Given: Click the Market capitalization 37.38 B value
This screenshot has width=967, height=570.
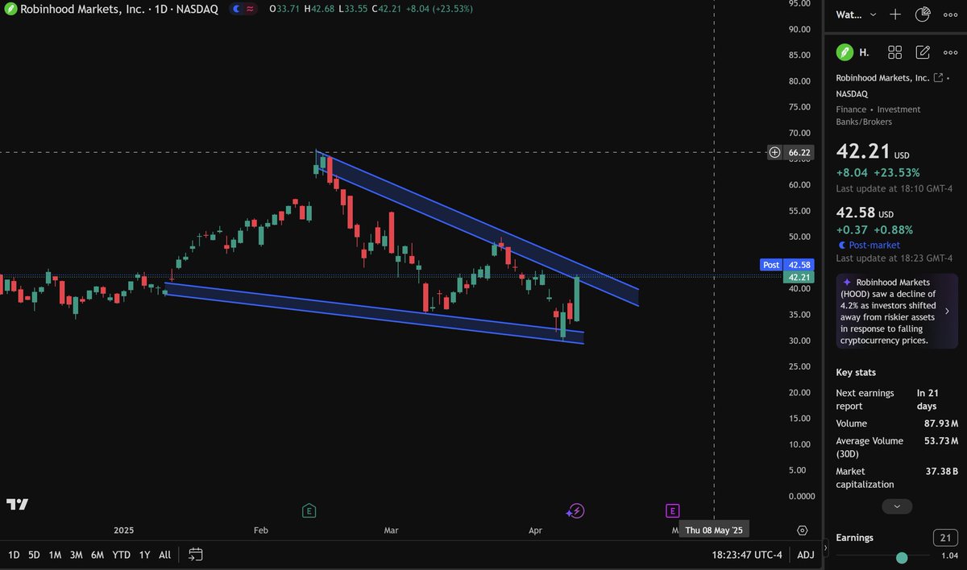Looking at the screenshot, I should tap(941, 472).
